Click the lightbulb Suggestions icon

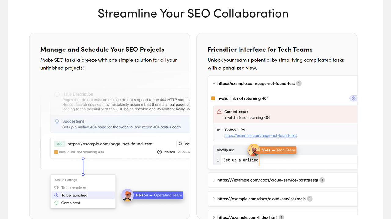pyautogui.click(x=57, y=121)
